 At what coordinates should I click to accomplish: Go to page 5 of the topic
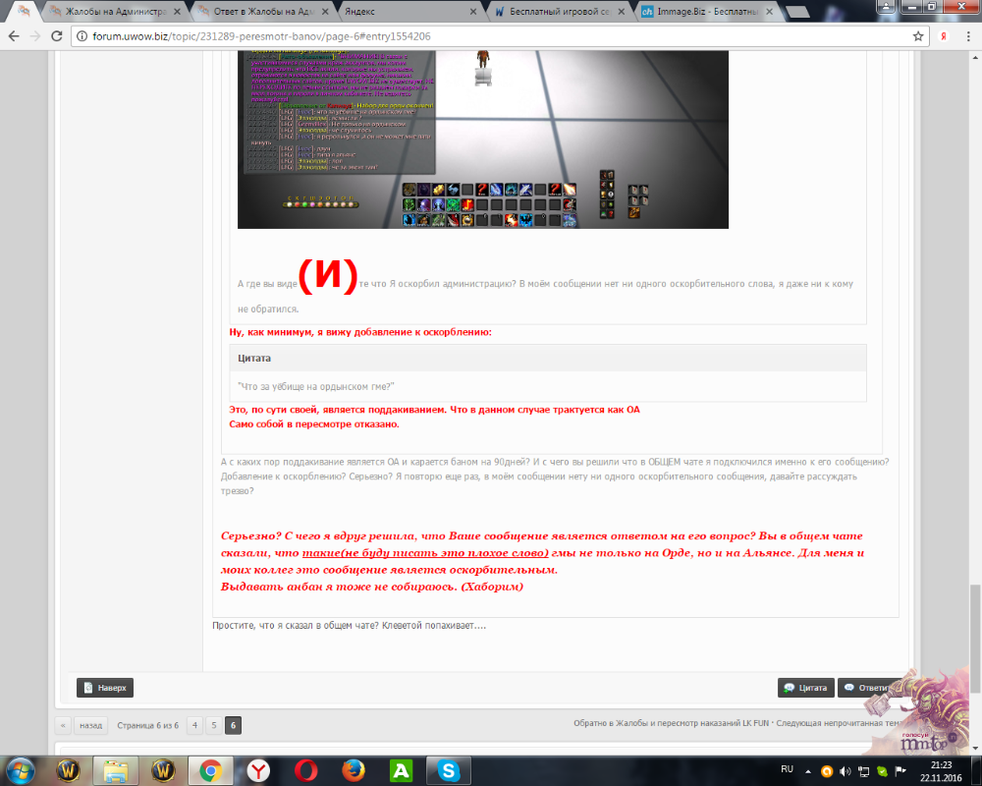click(214, 726)
